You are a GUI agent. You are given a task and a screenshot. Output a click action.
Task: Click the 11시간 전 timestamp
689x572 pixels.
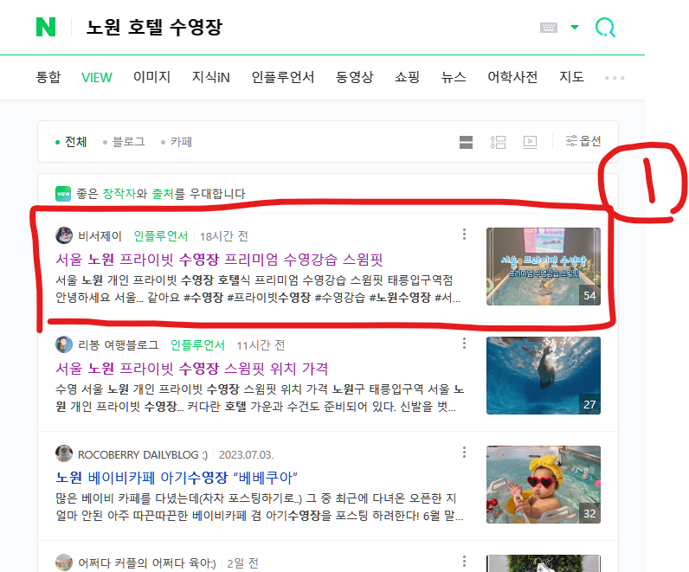[x=261, y=345]
